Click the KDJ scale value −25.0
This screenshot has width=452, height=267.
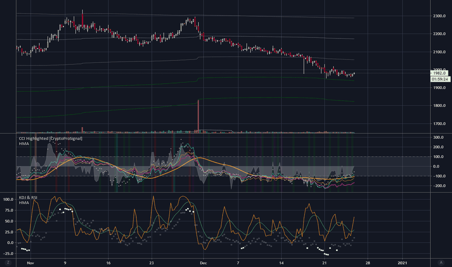[8, 253]
